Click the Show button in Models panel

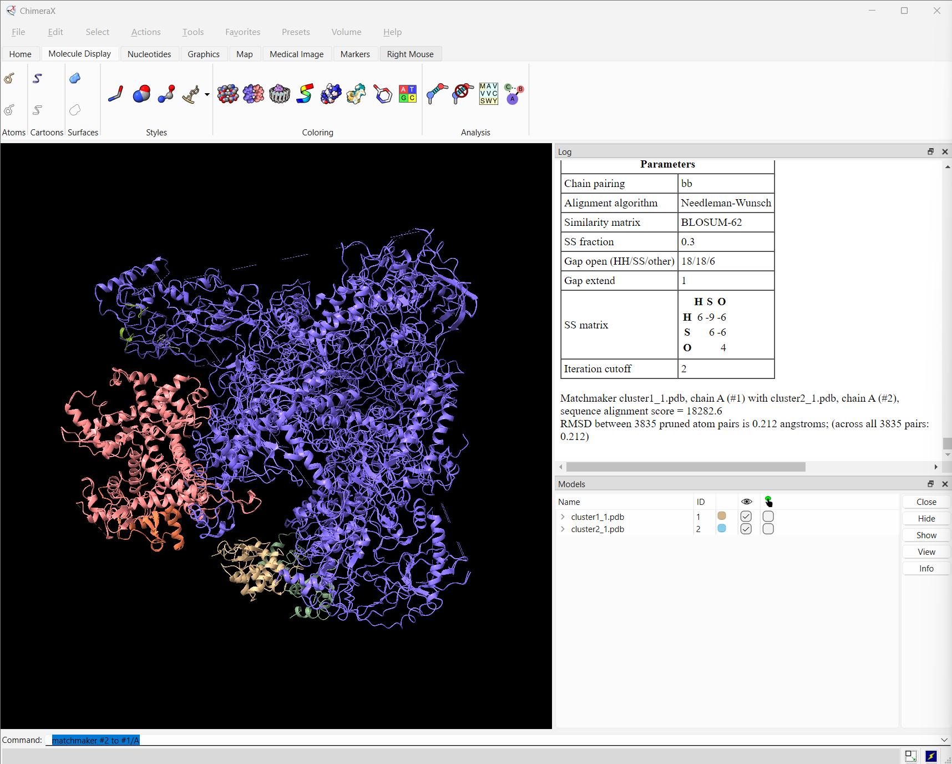[926, 535]
